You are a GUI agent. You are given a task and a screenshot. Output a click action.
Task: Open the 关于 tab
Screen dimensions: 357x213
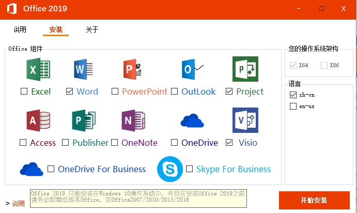coord(92,29)
